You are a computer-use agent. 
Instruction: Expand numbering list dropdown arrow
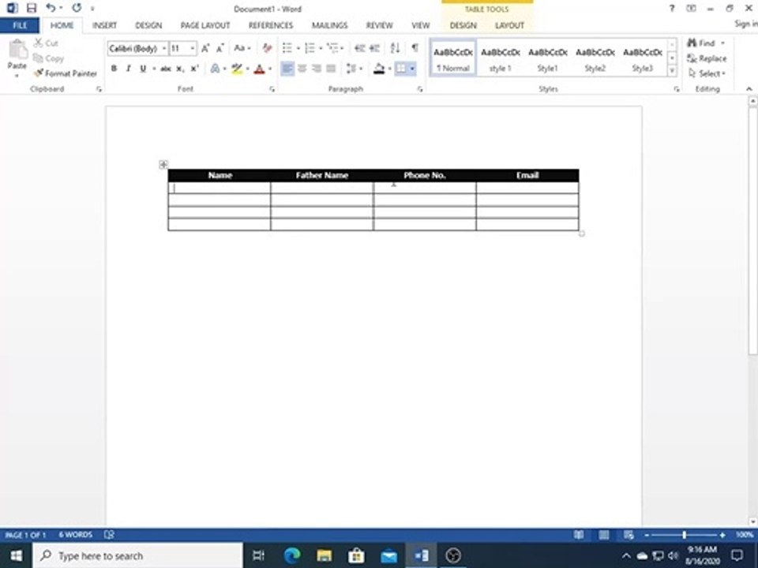pyautogui.click(x=321, y=48)
